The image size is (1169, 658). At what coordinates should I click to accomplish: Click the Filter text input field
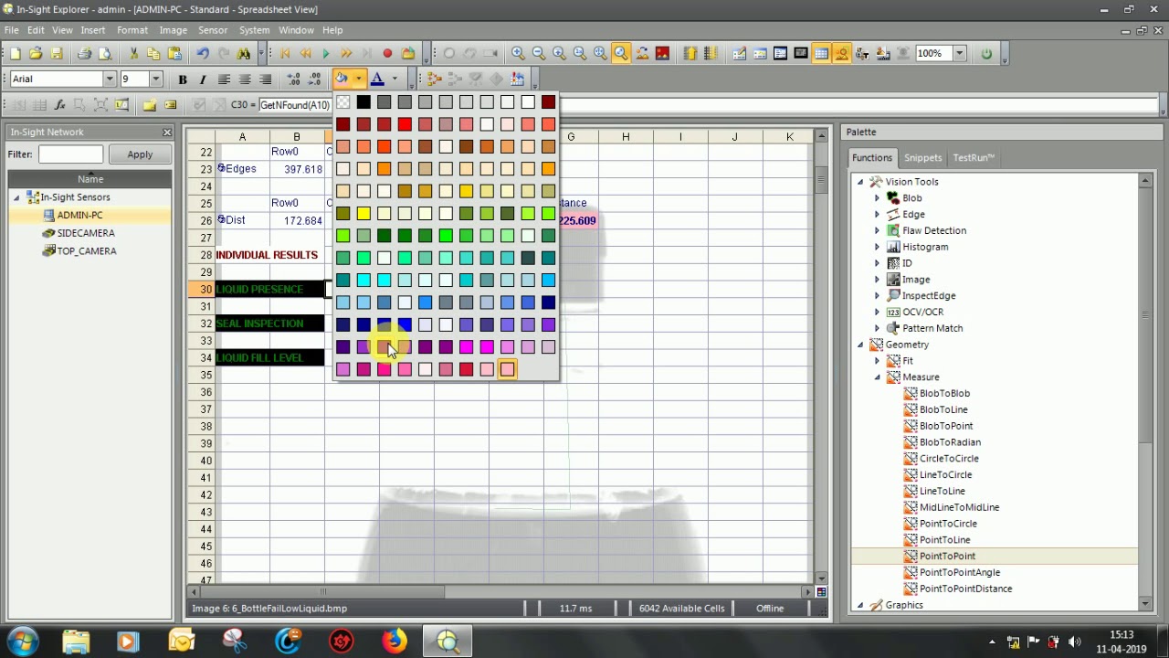click(70, 154)
